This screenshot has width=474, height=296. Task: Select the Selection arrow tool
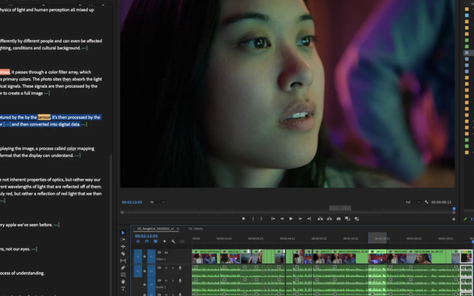(x=123, y=233)
